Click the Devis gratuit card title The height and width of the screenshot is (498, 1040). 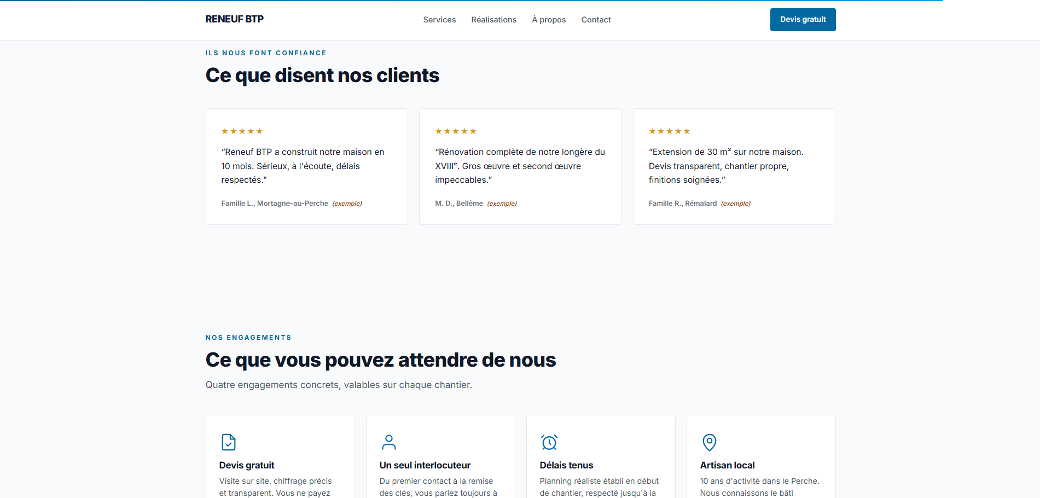click(247, 465)
